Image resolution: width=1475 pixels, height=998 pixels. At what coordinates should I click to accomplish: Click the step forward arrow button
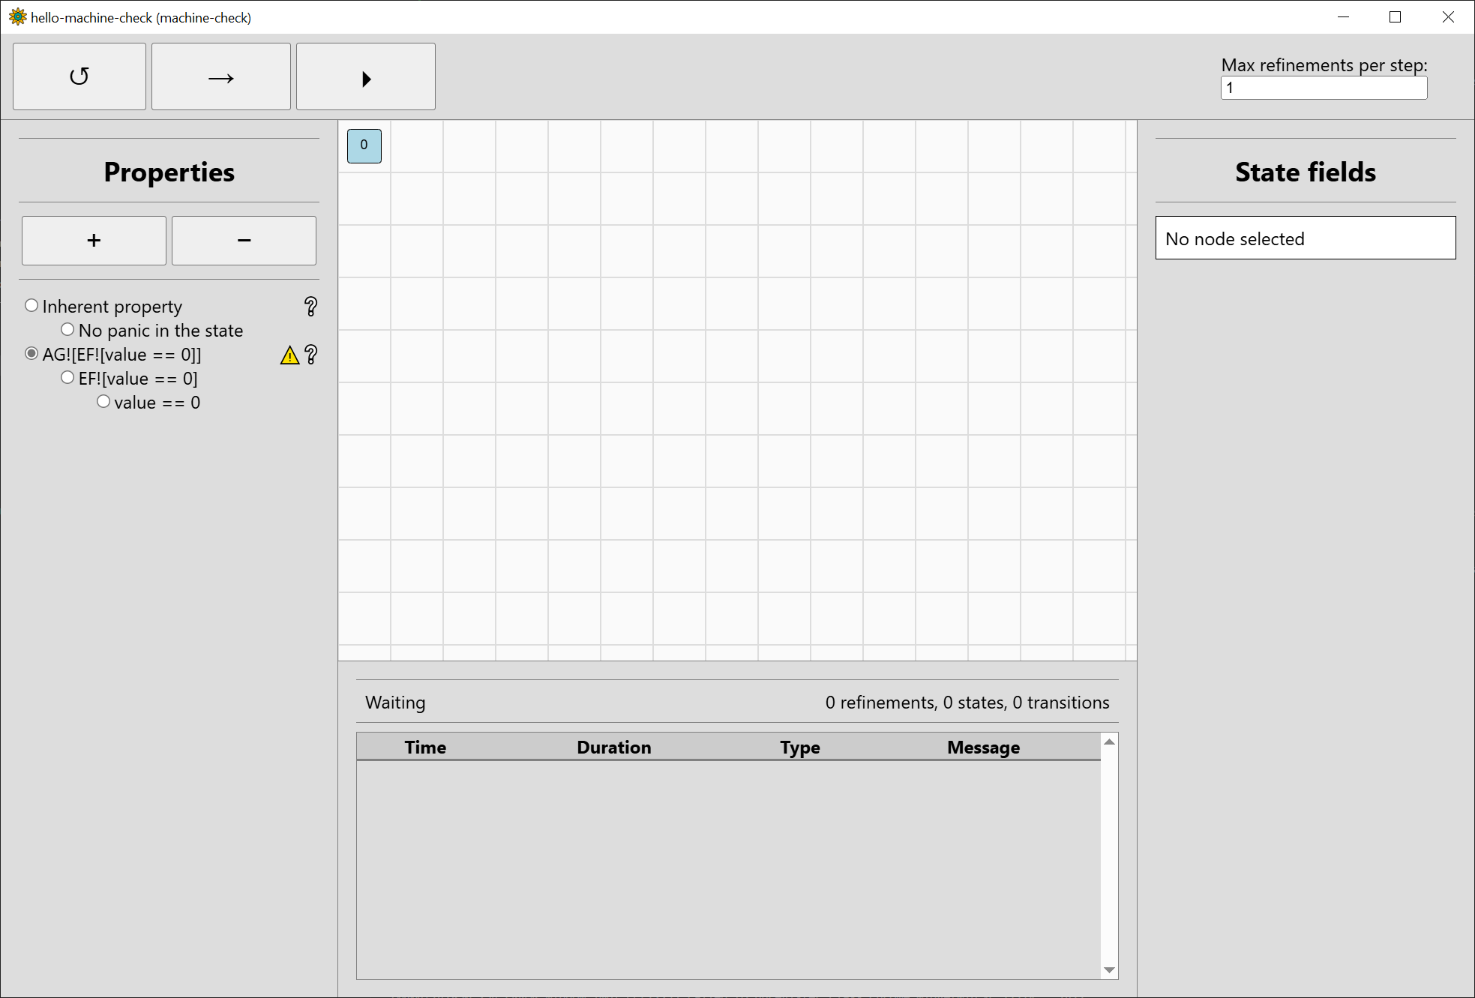[220, 76]
